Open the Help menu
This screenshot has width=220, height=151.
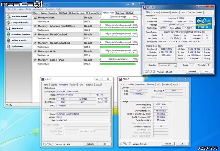click(59, 9)
